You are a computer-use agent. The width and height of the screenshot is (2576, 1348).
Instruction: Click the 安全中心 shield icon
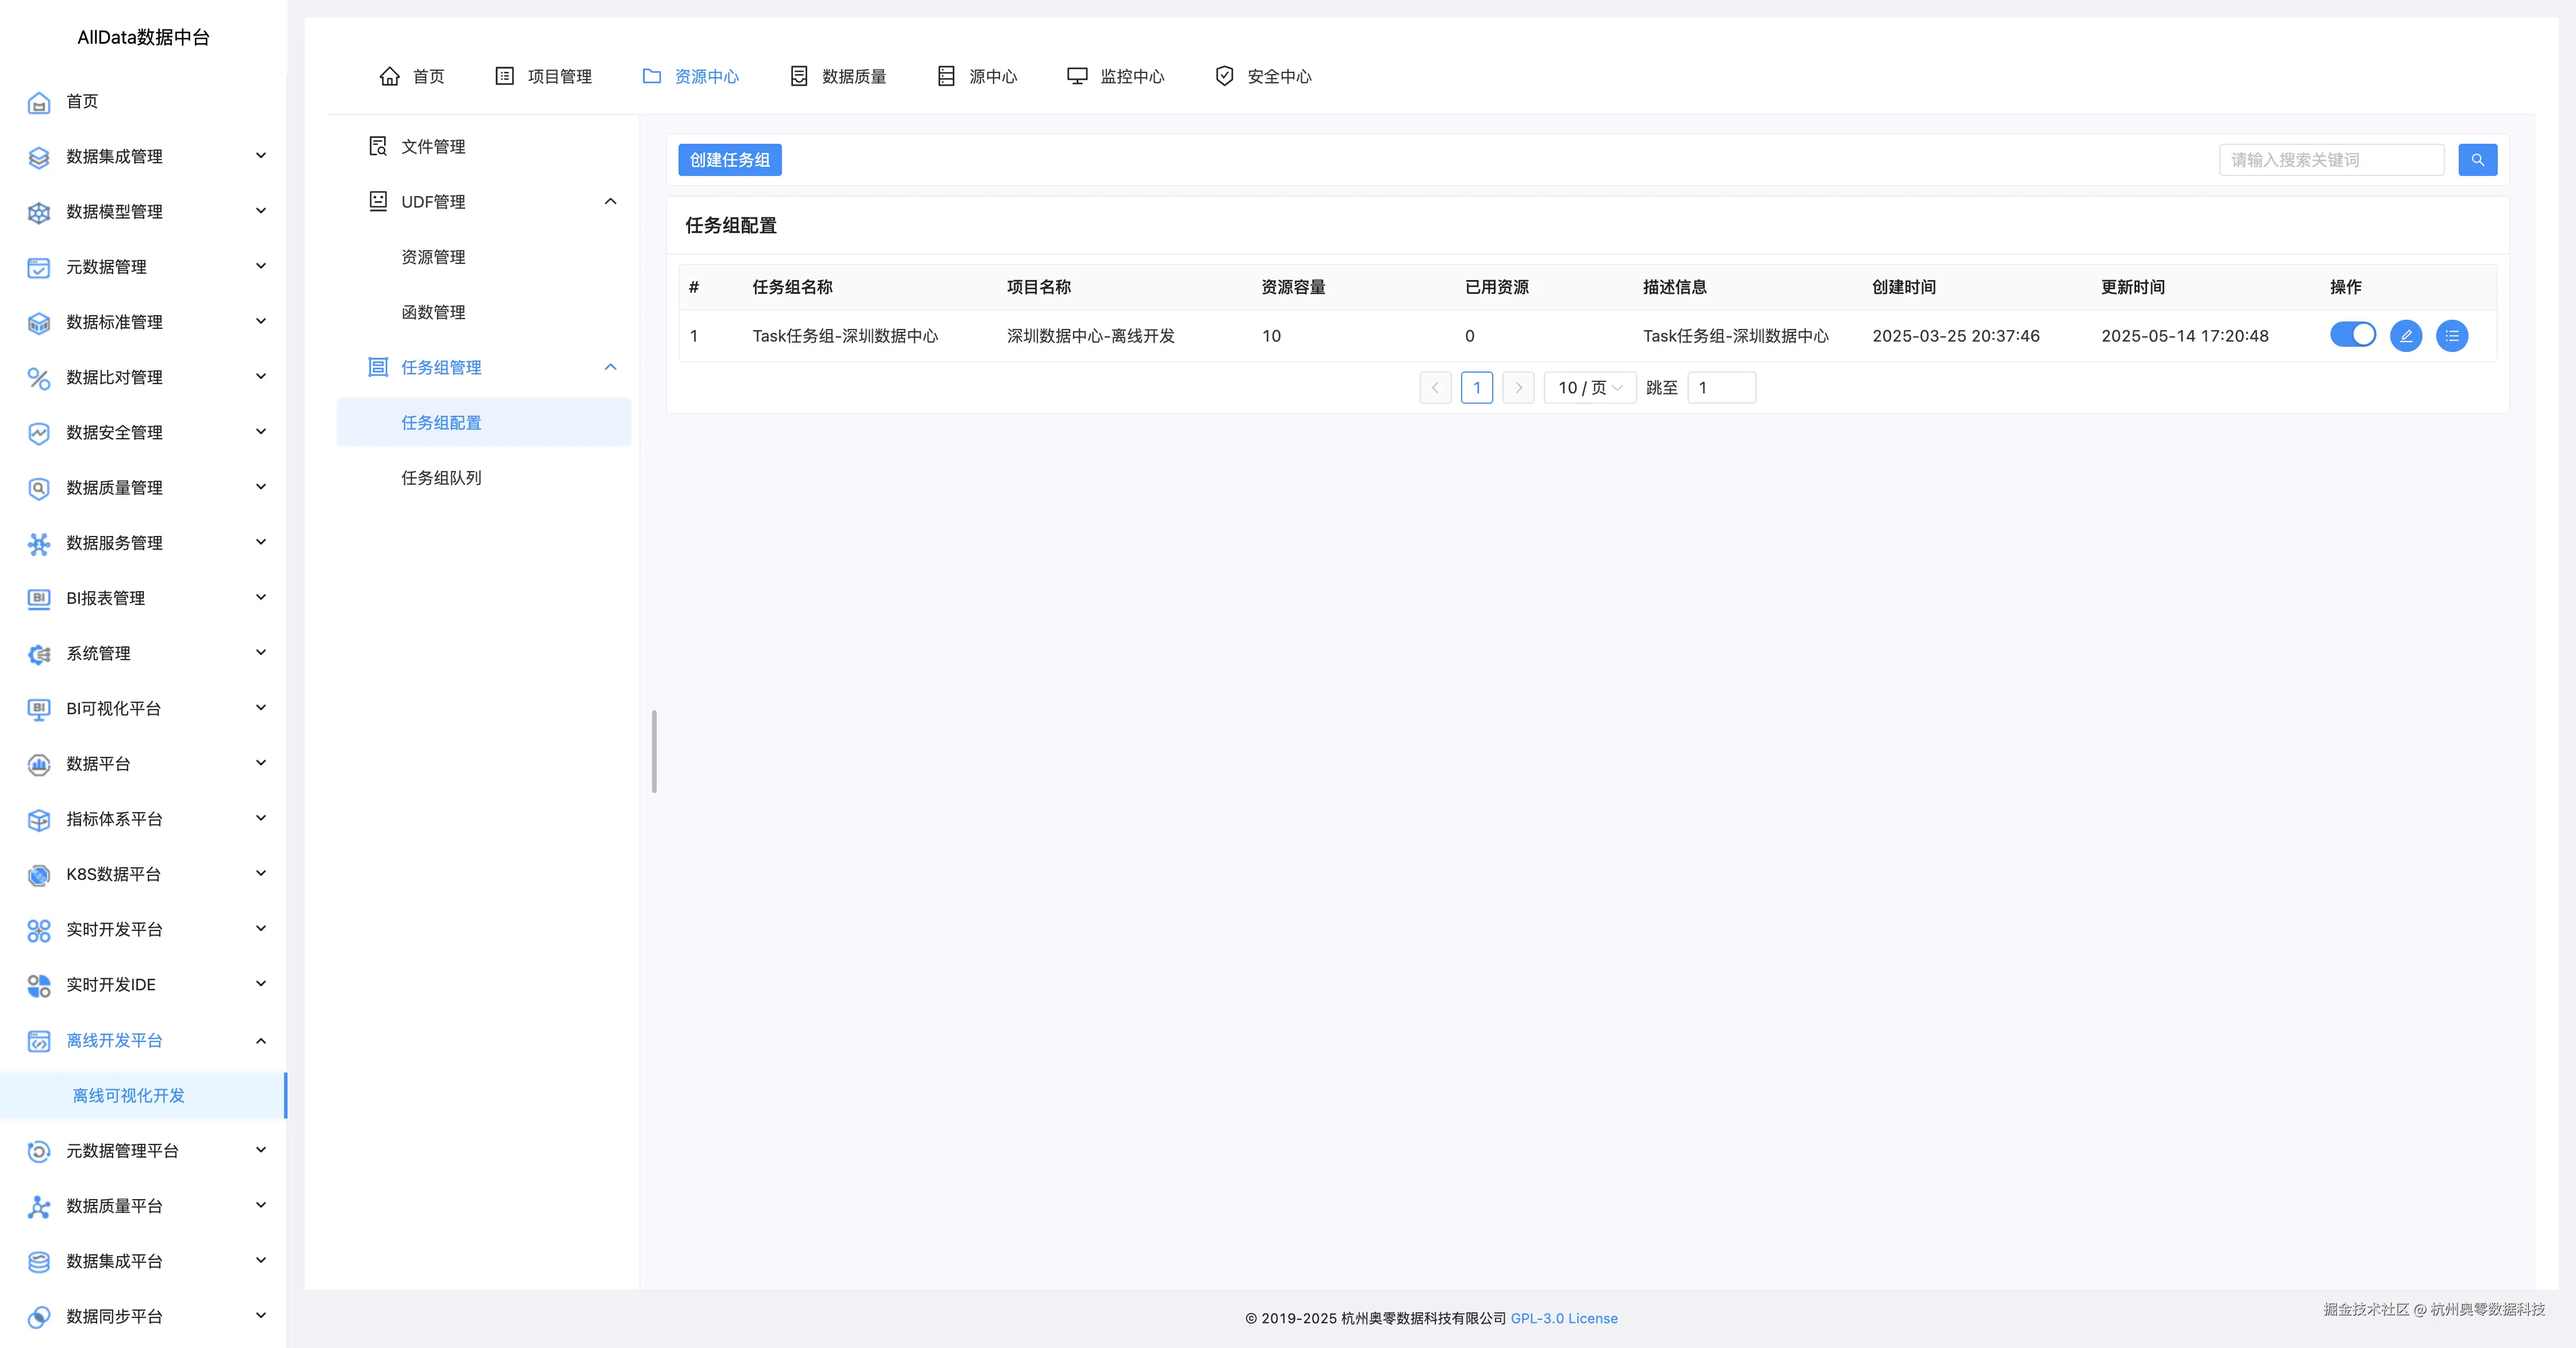(x=1223, y=76)
